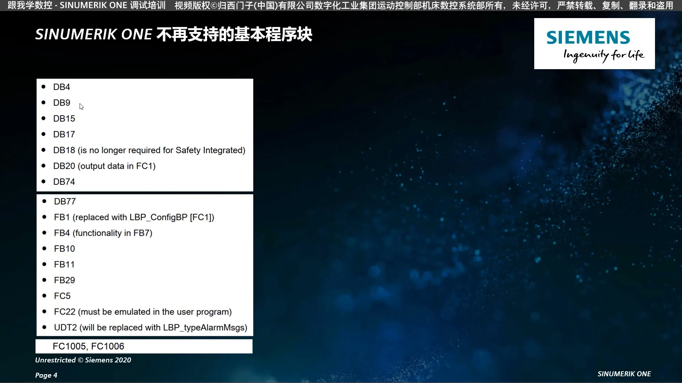Select the UDT2 LBP_typeAlarmMsgs item

click(x=151, y=327)
